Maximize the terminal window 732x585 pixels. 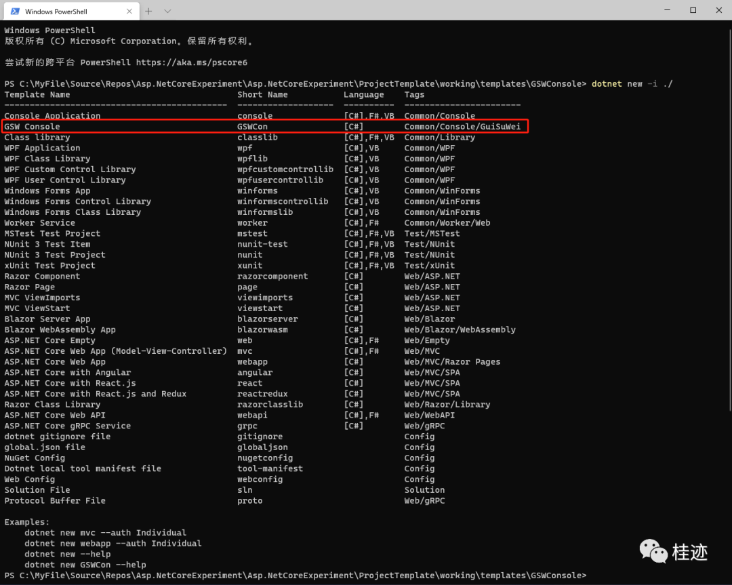pos(693,9)
